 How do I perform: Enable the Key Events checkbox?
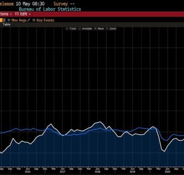tap(34, 20)
